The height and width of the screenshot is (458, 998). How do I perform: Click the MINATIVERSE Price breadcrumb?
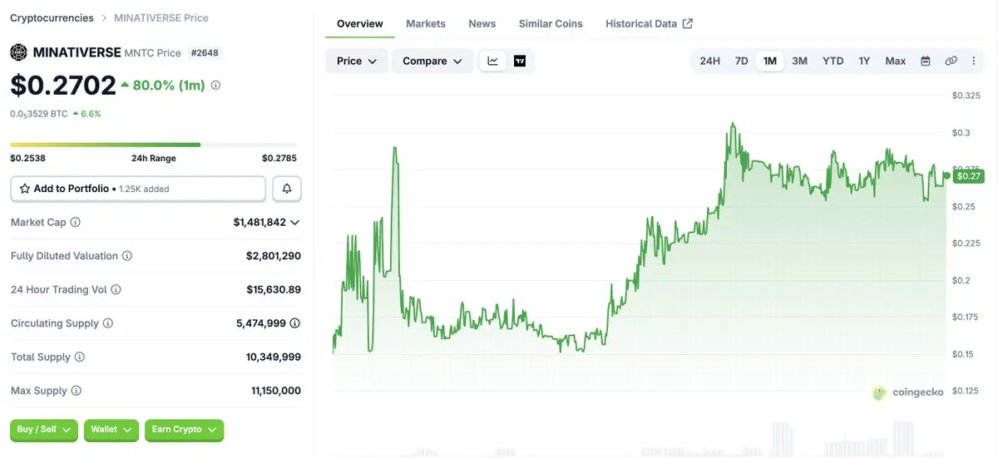pos(161,17)
